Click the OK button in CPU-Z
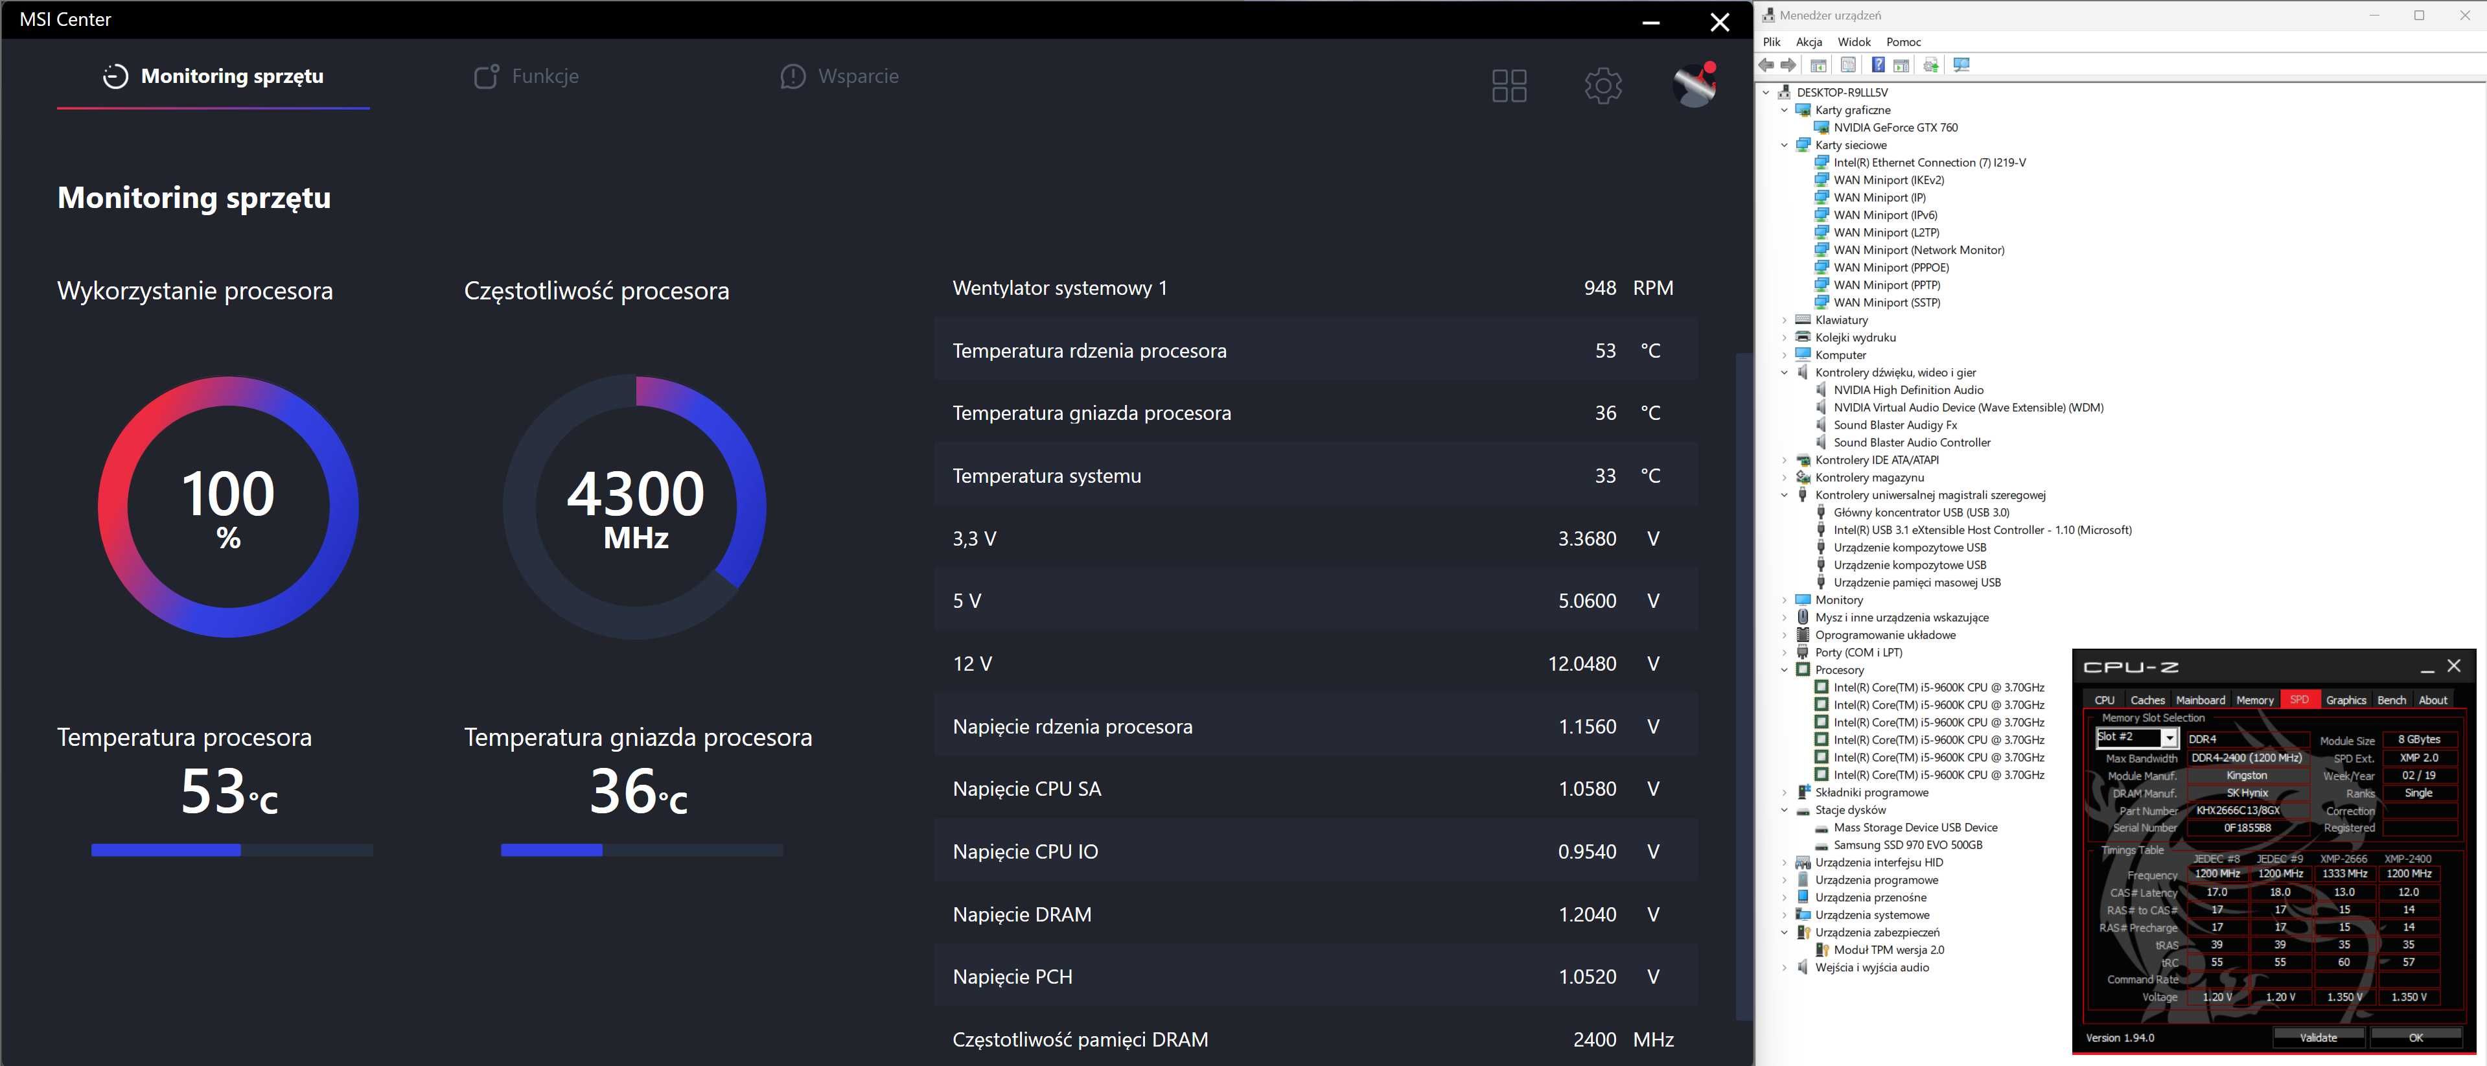Screen dimensions: 2487x1066 tap(2416, 1037)
